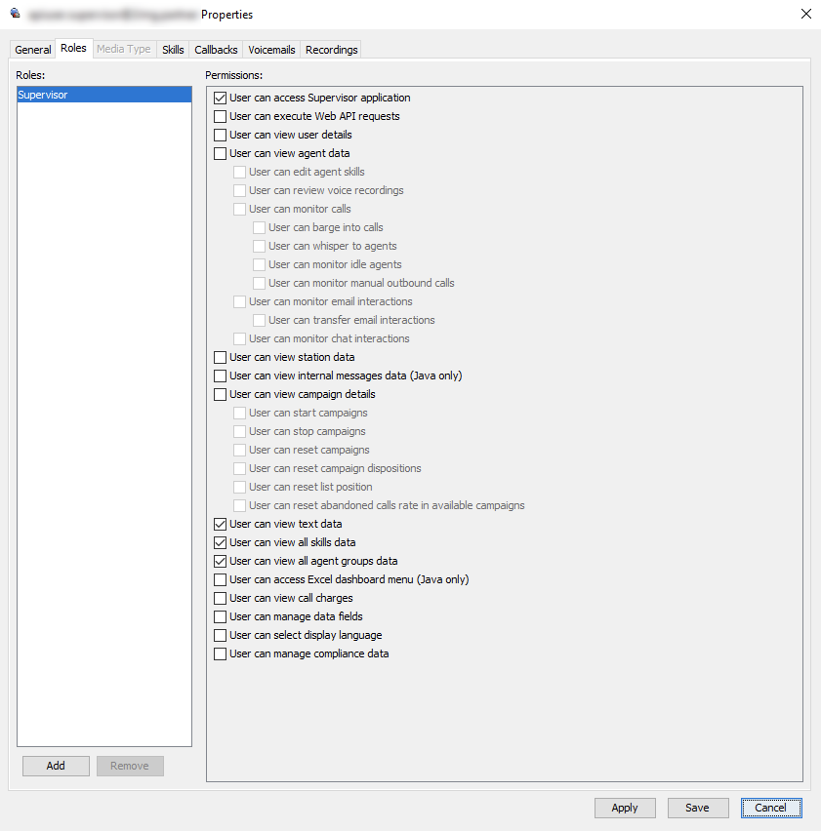Enable 'User can view call charges'
This screenshot has height=831, width=821.
click(x=220, y=598)
